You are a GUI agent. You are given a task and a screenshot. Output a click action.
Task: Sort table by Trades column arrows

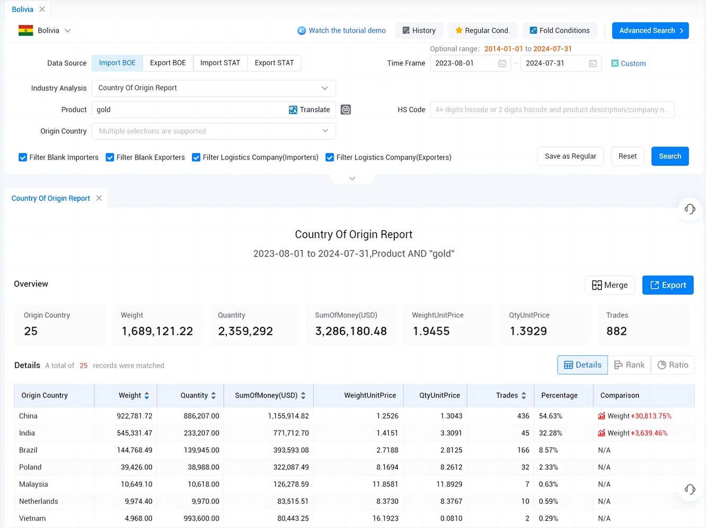pos(524,395)
